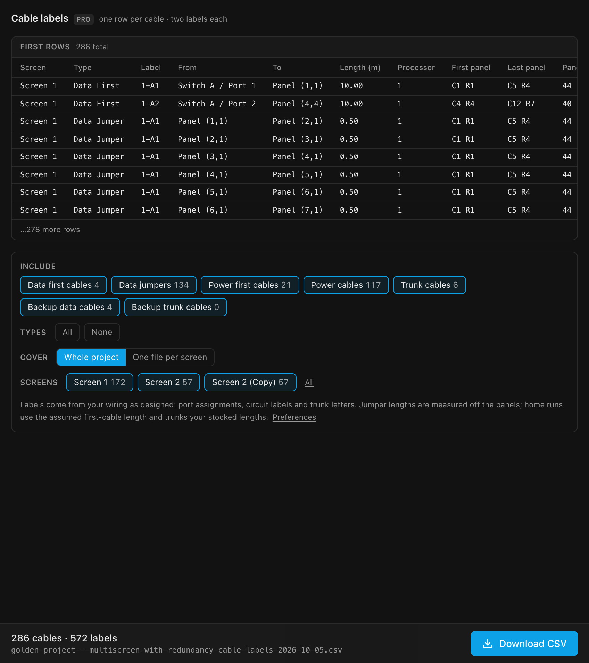
Task: Toggle the Data first cables chip
Action: click(x=64, y=285)
